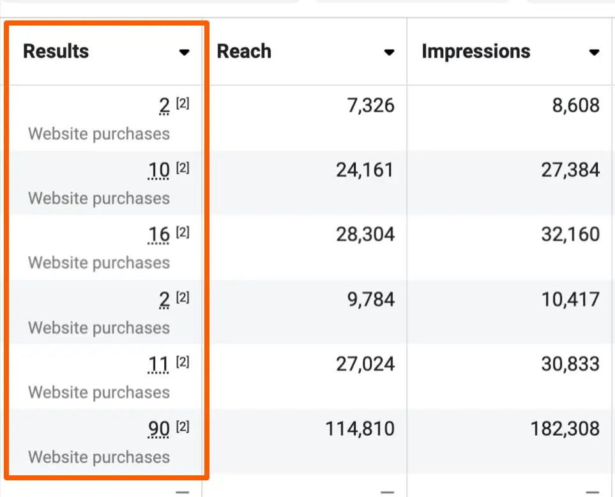615x497 pixels.
Task: Open the Reach column dropdown arrow
Action: pyautogui.click(x=389, y=52)
